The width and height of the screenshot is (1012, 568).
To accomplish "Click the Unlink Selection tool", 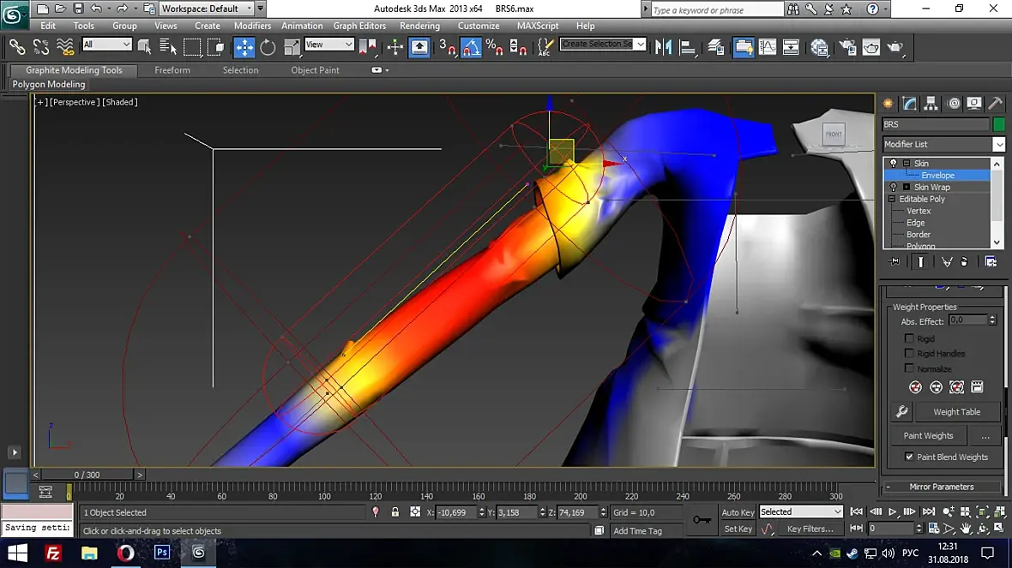I will (x=40, y=47).
